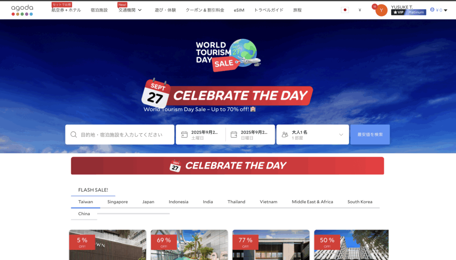Select the Thailand tab
Viewport: 456px width, 260px height.
coord(236,202)
